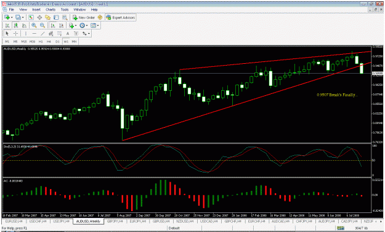Toggle the Market Watch window icon
The width and height of the screenshot is (385, 232).
coord(31,17)
